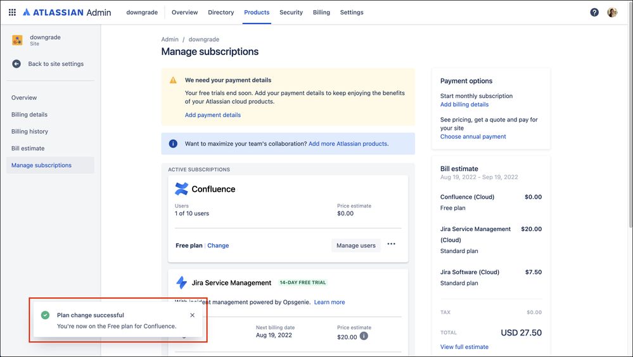
Task: Click the 14-DAY FREE TRIAL badge
Action: pyautogui.click(x=303, y=282)
